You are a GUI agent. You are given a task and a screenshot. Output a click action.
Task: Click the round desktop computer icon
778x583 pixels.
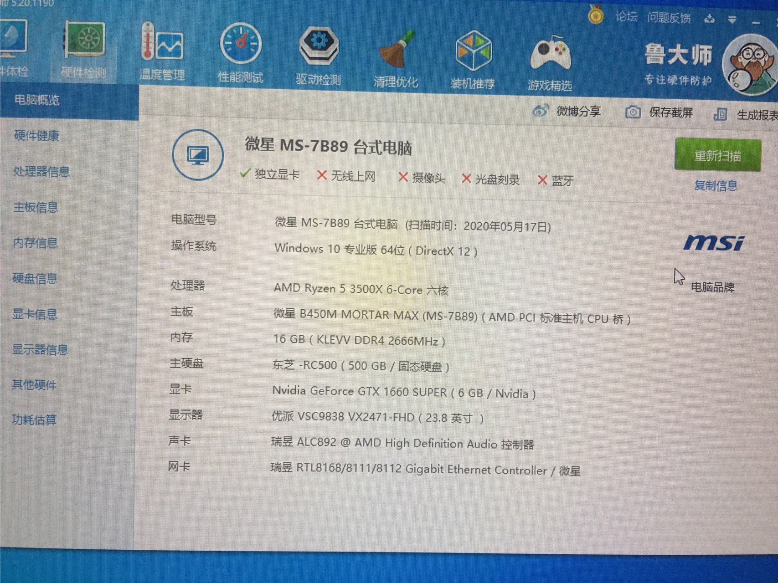197,155
